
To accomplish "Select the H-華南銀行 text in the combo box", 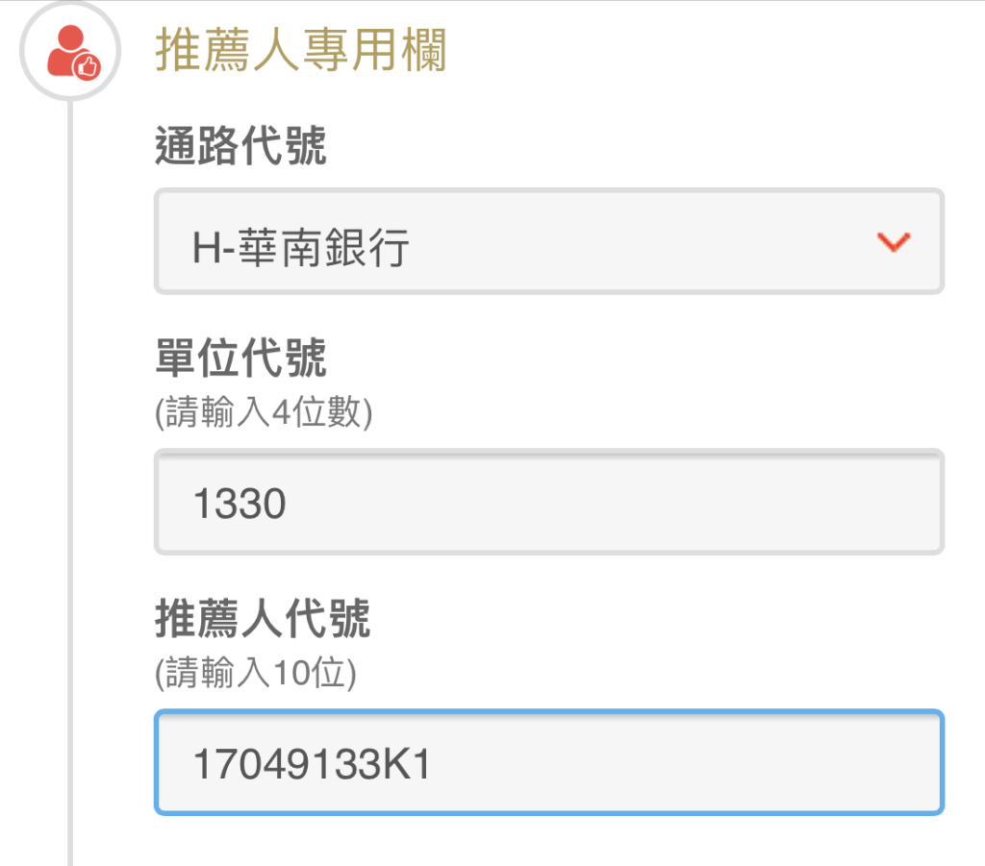I will click(301, 247).
